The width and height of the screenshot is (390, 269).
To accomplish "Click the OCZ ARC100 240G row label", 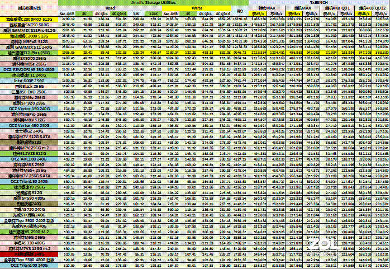I will [28, 159].
